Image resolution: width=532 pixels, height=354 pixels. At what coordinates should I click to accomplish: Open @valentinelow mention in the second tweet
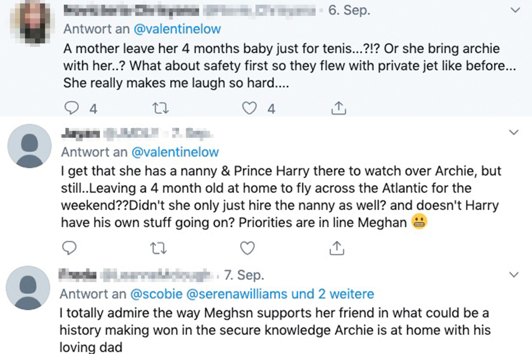click(x=175, y=152)
